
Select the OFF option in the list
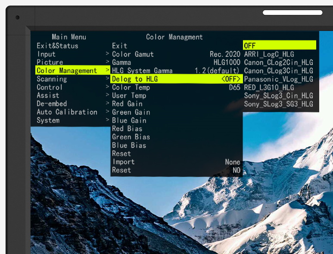click(280, 45)
